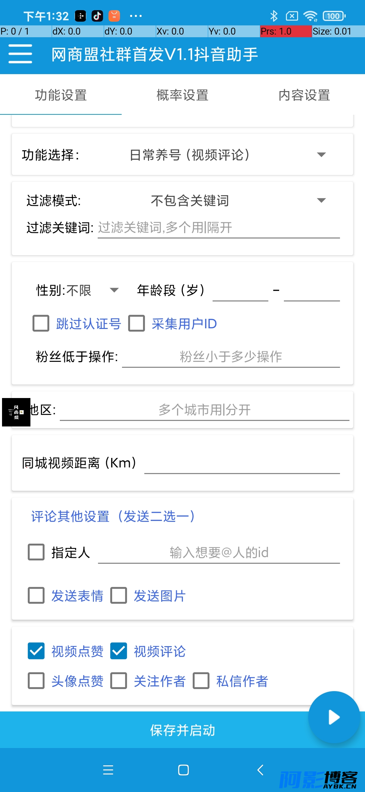Tick the 发送图片 checkbox
The width and height of the screenshot is (365, 792).
pyautogui.click(x=119, y=595)
